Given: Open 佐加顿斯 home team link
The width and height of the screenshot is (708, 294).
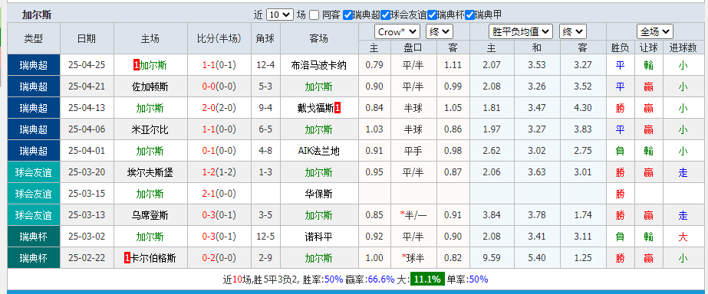Looking at the screenshot, I should 150,87.
